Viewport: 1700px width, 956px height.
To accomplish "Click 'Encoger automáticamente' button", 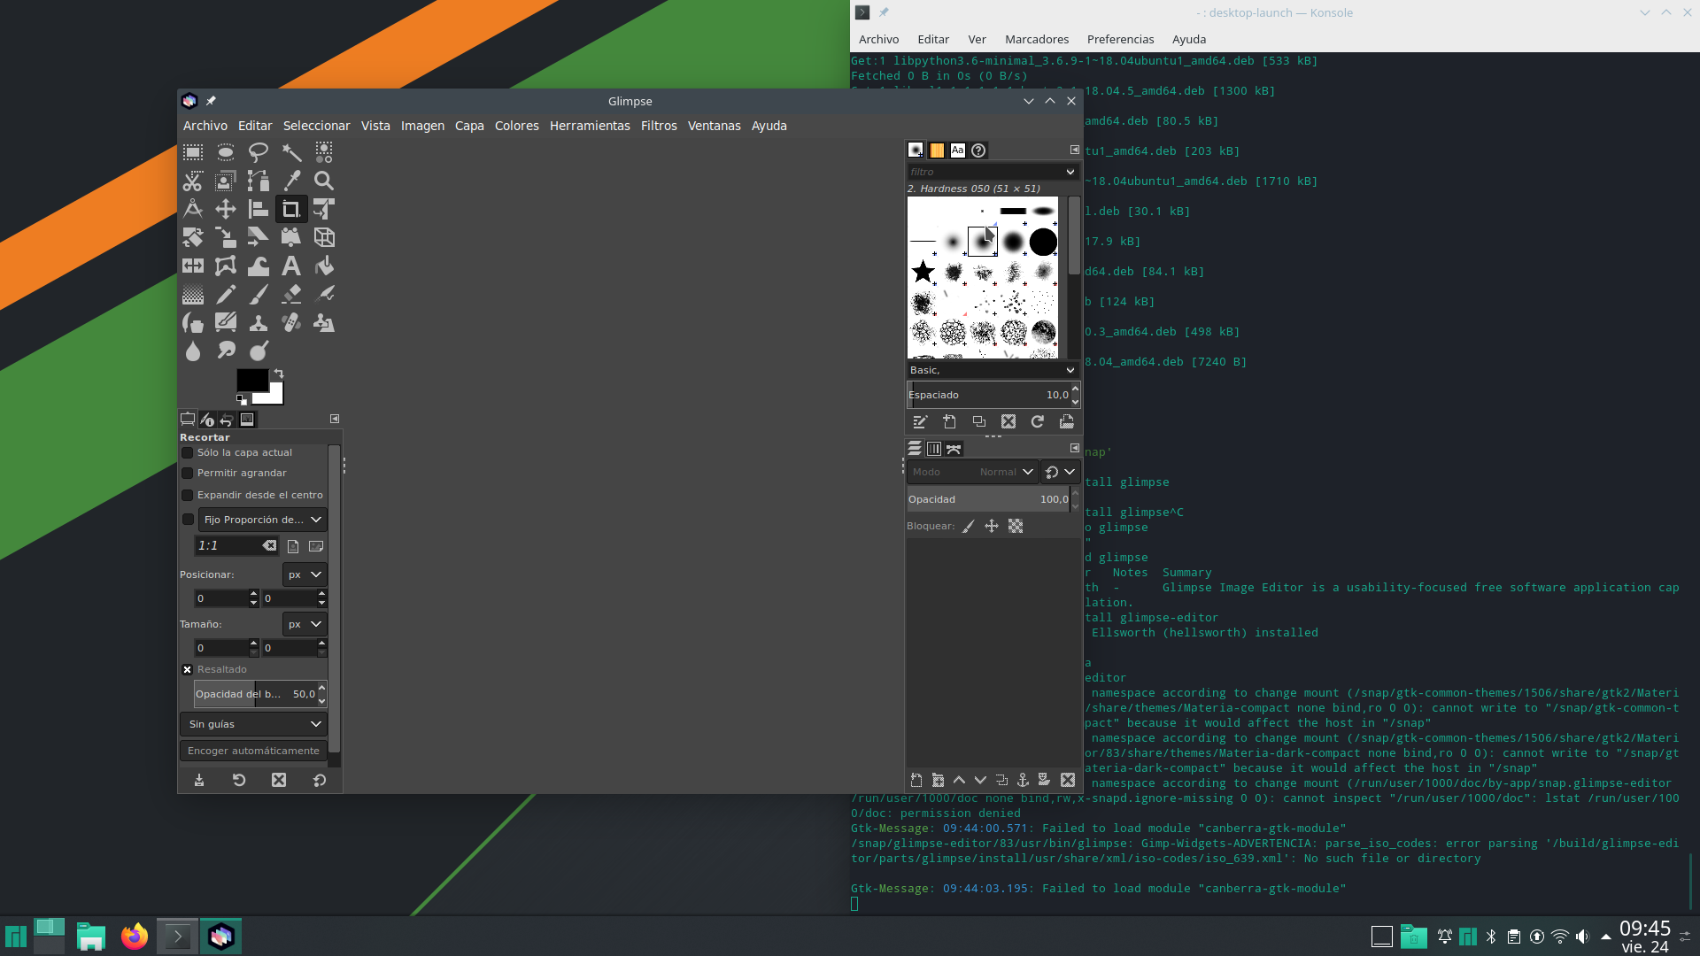I will (253, 751).
